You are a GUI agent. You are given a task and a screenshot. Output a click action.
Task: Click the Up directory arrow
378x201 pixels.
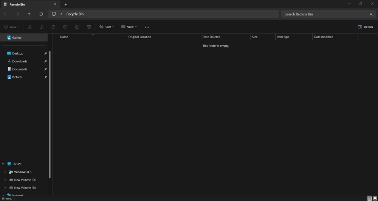pyautogui.click(x=29, y=14)
